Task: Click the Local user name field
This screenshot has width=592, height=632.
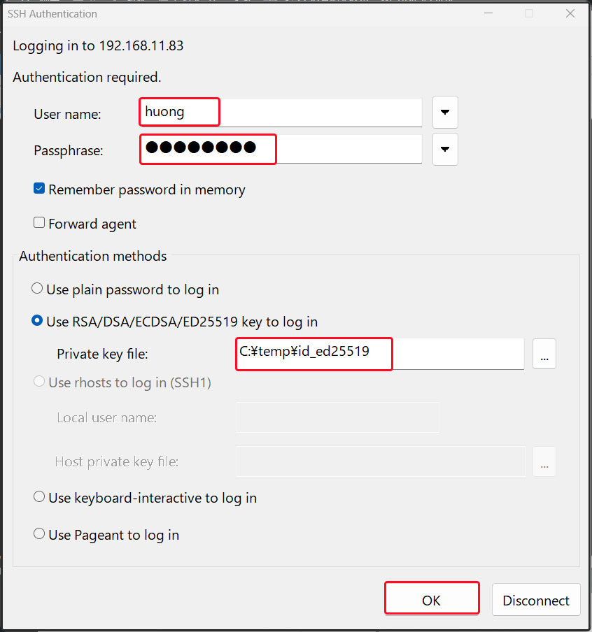Action: click(338, 417)
